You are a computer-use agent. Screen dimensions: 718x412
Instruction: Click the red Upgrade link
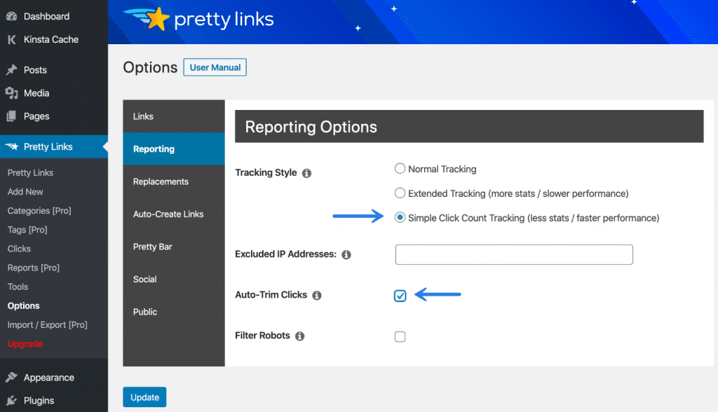pyautogui.click(x=25, y=344)
